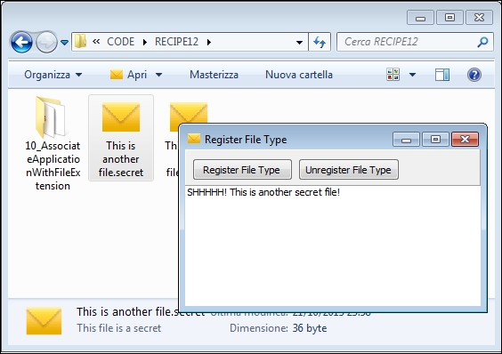The image size is (502, 354).
Task: Click the Unregister File Type button
Action: 349,170
